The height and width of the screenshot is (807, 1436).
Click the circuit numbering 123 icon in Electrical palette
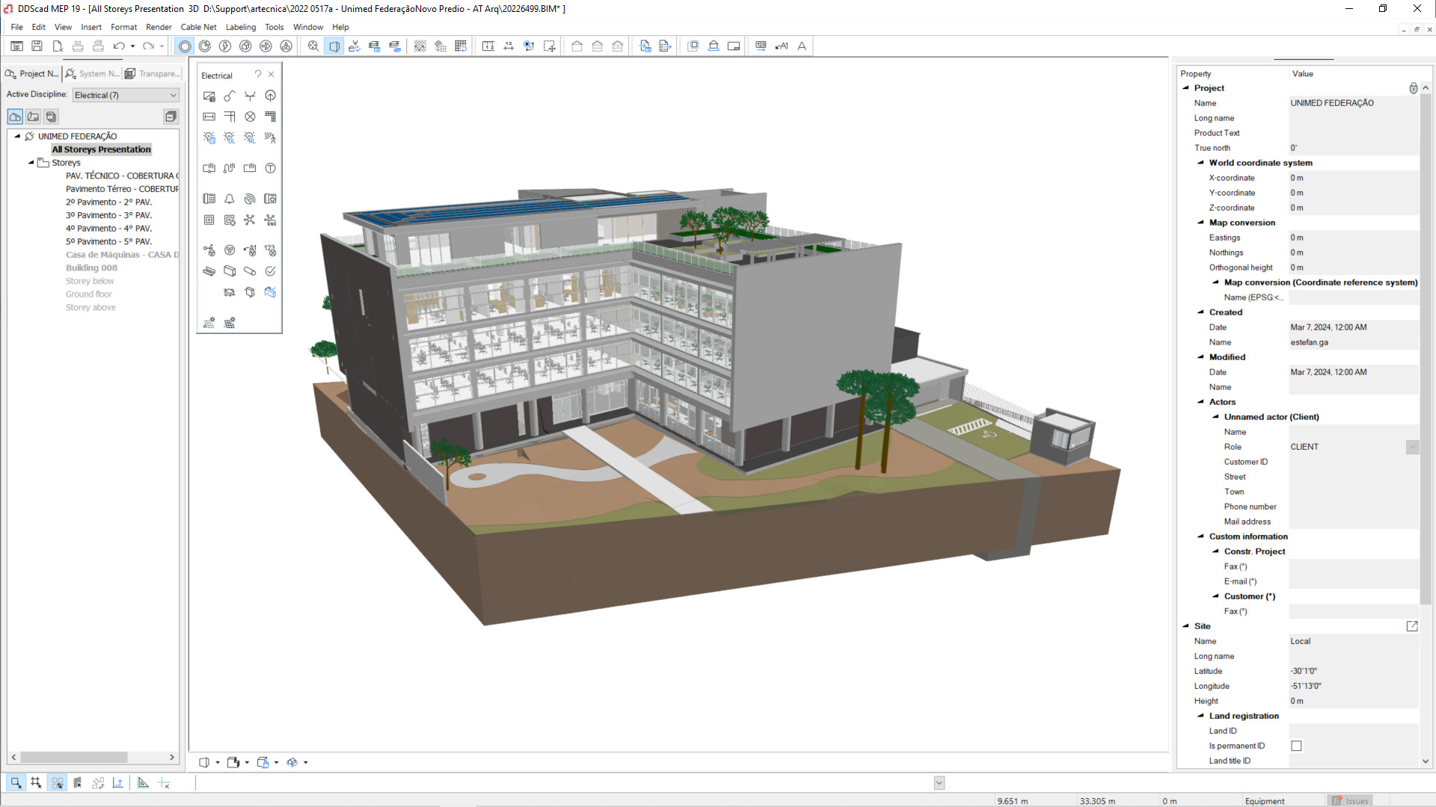[x=270, y=250]
